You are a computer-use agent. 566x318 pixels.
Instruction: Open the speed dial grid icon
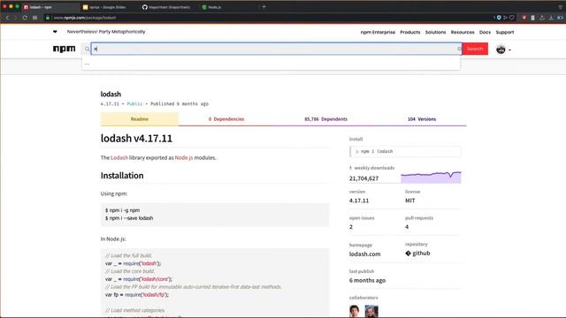coord(34,18)
